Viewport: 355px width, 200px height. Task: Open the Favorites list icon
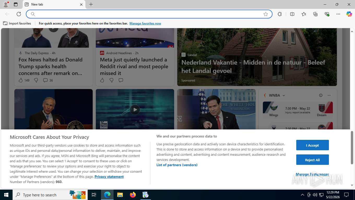pyautogui.click(x=304, y=14)
